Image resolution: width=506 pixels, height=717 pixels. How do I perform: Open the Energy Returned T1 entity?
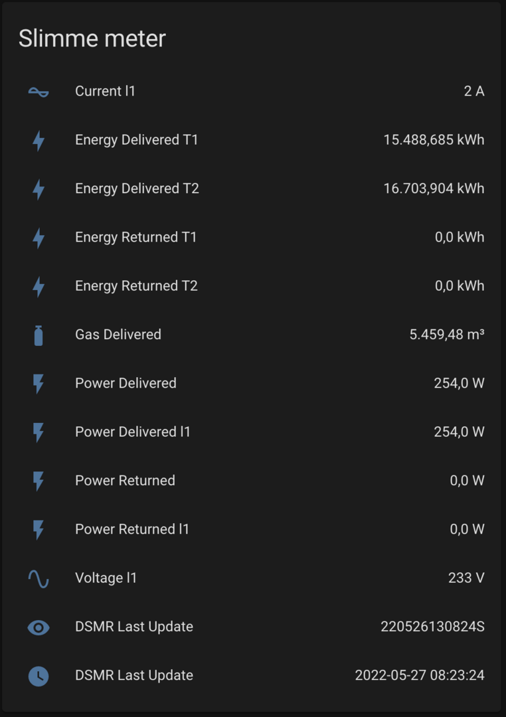(136, 237)
